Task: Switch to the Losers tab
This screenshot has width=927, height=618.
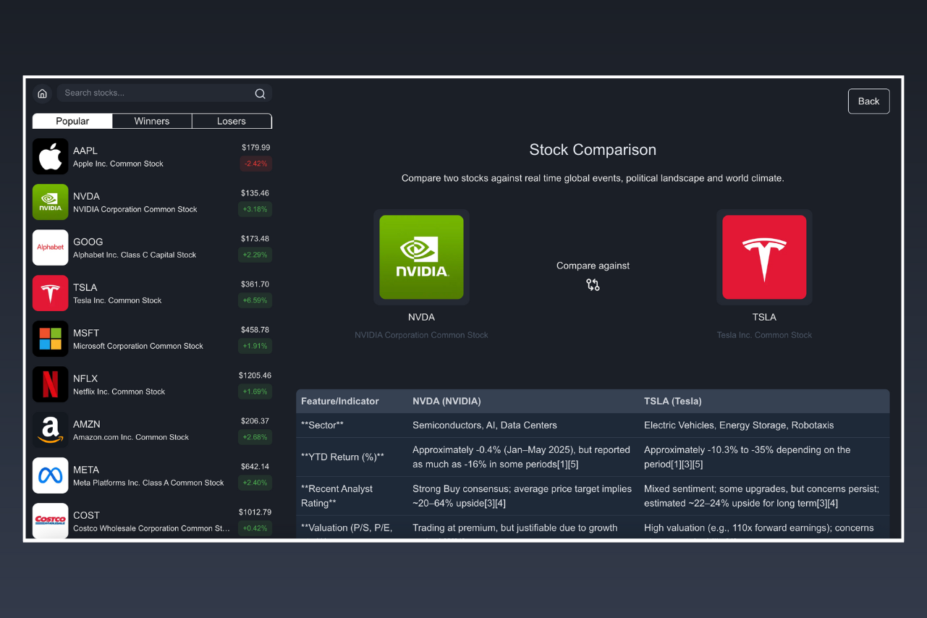Action: [232, 121]
